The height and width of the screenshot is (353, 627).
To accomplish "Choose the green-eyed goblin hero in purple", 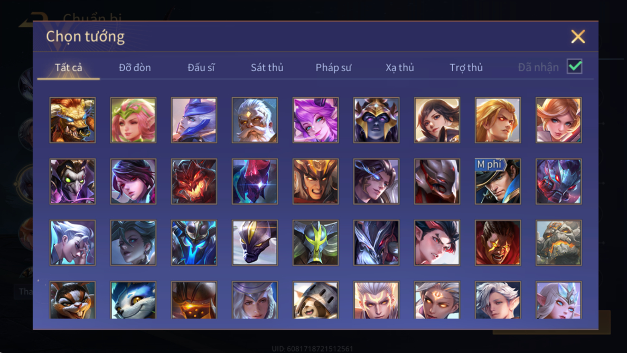I will coord(72,181).
